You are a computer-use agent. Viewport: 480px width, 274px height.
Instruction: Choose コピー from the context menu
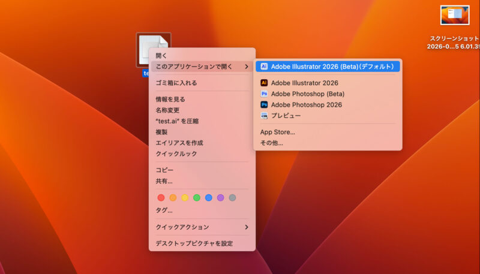click(x=202, y=170)
